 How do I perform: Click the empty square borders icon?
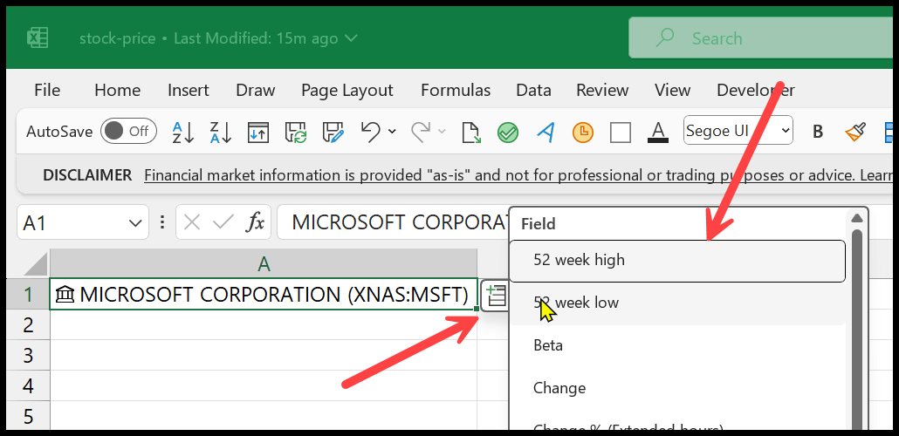(x=621, y=133)
